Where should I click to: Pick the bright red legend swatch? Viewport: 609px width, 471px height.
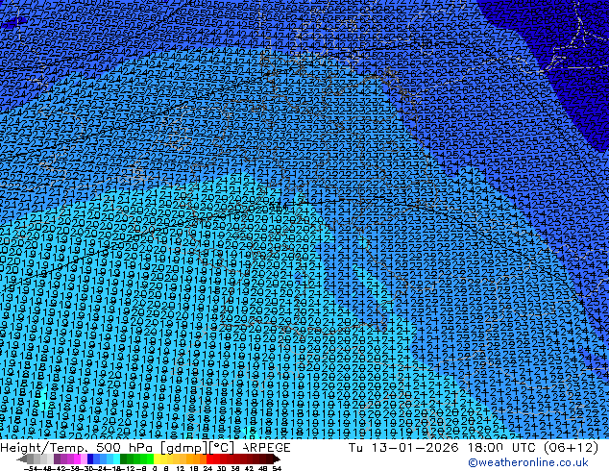pos(209,459)
